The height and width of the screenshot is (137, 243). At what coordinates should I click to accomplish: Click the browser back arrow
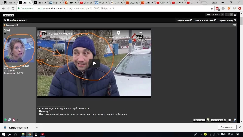pos(3,8)
